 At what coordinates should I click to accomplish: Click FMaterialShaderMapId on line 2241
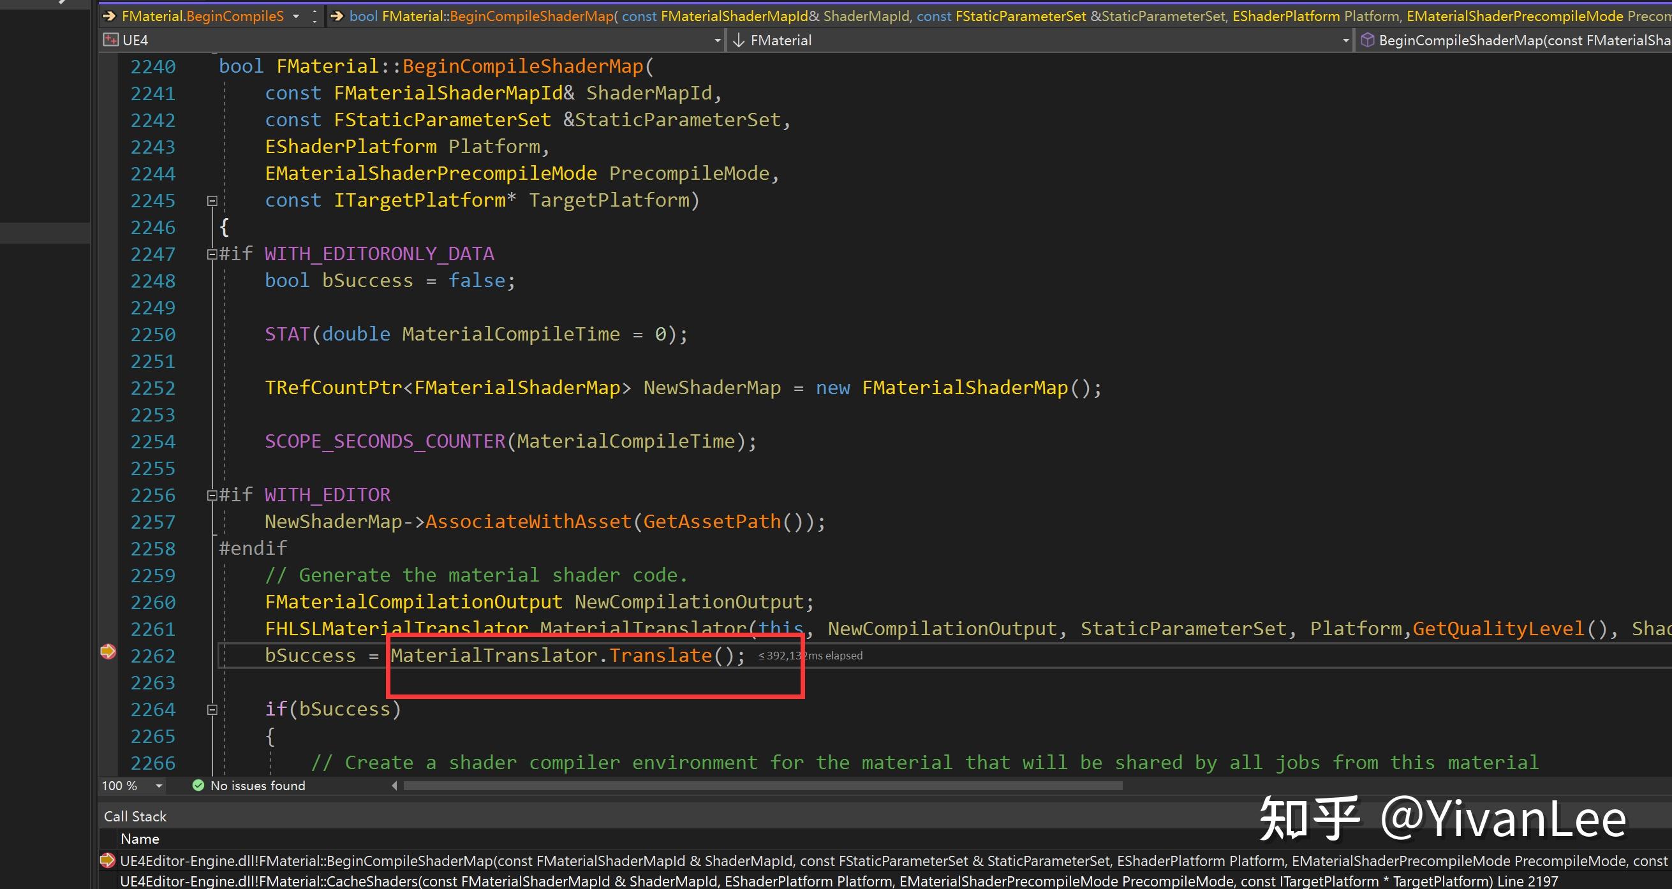[x=448, y=93]
